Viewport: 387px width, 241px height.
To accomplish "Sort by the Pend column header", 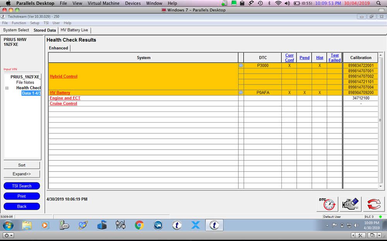I will 305,57.
